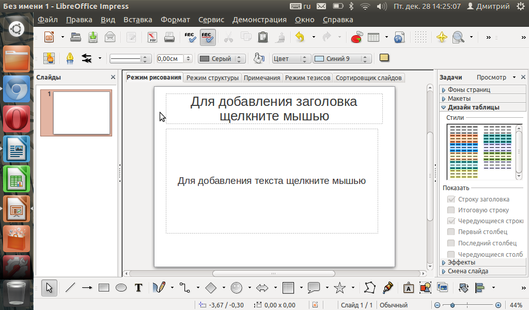Switch to the Режим тезисов tab

click(308, 78)
